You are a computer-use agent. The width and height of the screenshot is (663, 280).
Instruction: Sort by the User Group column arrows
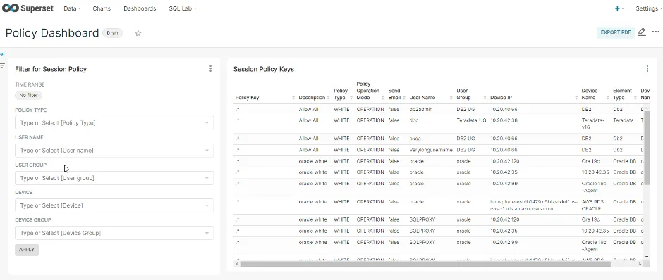pos(485,98)
